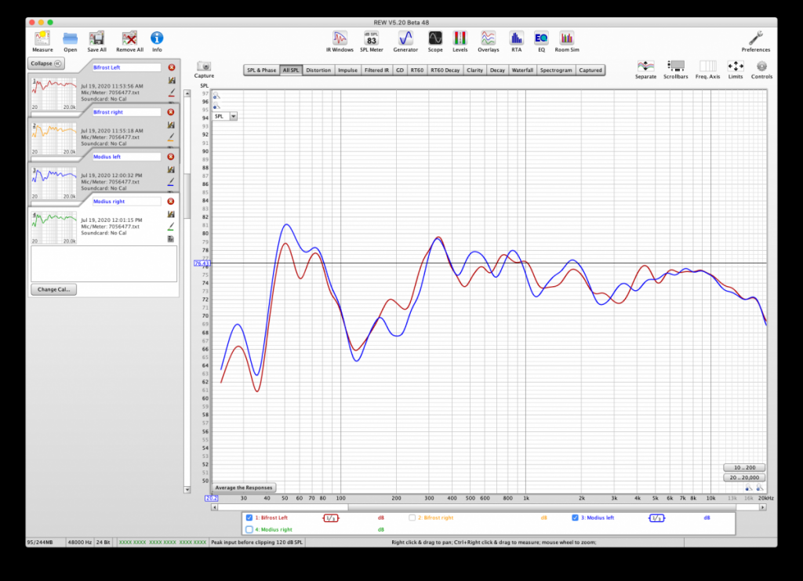Open the Preferences wrench icon

[x=755, y=38]
